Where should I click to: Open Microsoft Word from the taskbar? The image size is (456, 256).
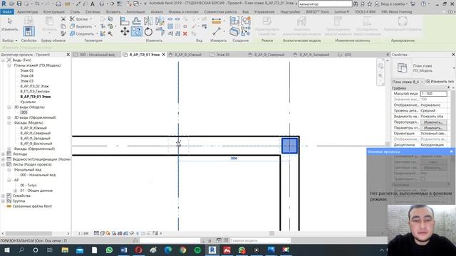(124, 250)
